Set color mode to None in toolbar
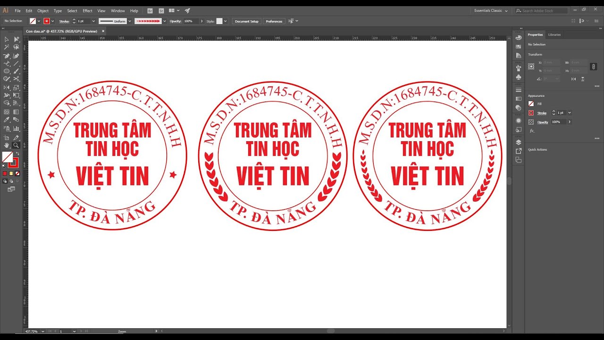 point(17,174)
